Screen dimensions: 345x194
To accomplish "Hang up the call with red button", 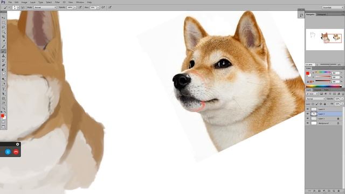I will (16, 152).
